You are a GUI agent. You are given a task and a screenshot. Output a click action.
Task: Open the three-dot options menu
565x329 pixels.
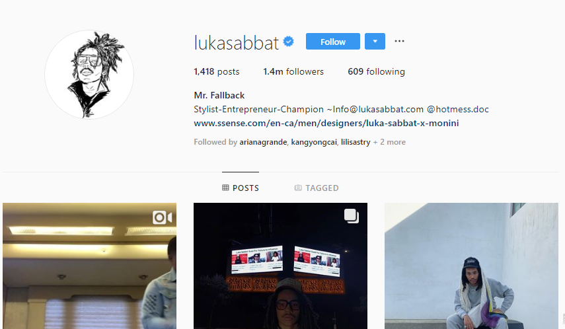tap(399, 41)
